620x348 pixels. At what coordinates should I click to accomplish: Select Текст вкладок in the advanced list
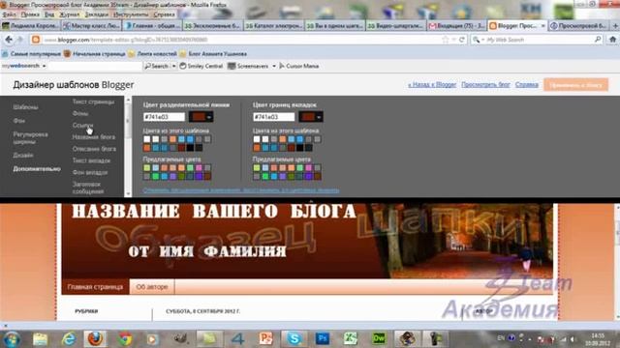click(x=91, y=160)
